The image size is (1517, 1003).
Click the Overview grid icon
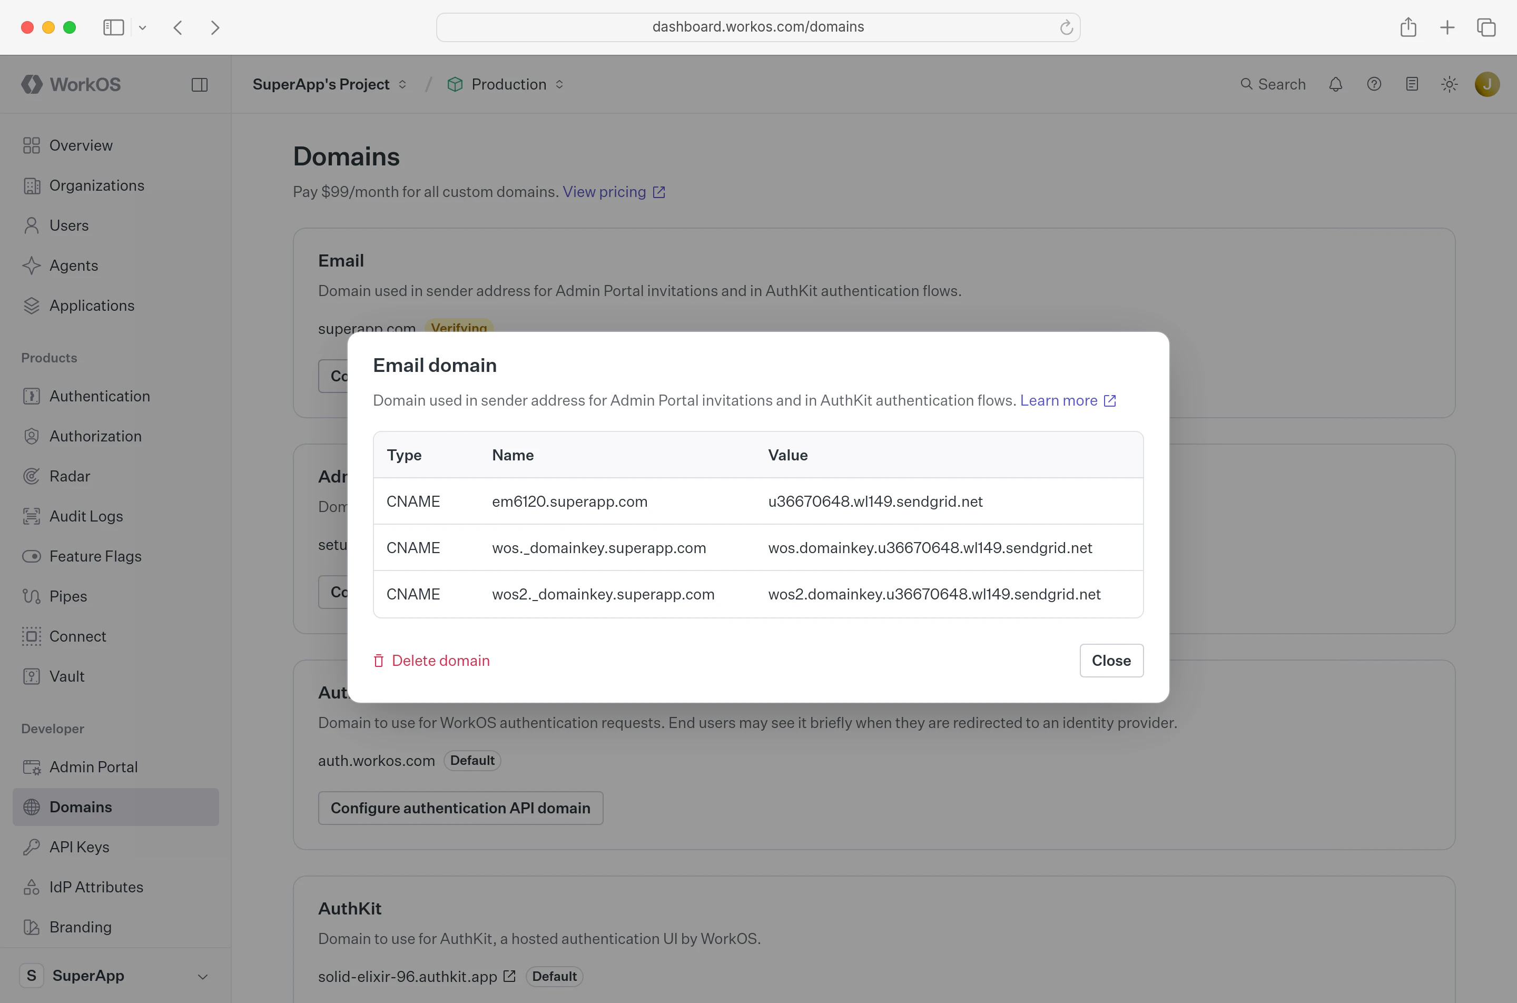31,145
